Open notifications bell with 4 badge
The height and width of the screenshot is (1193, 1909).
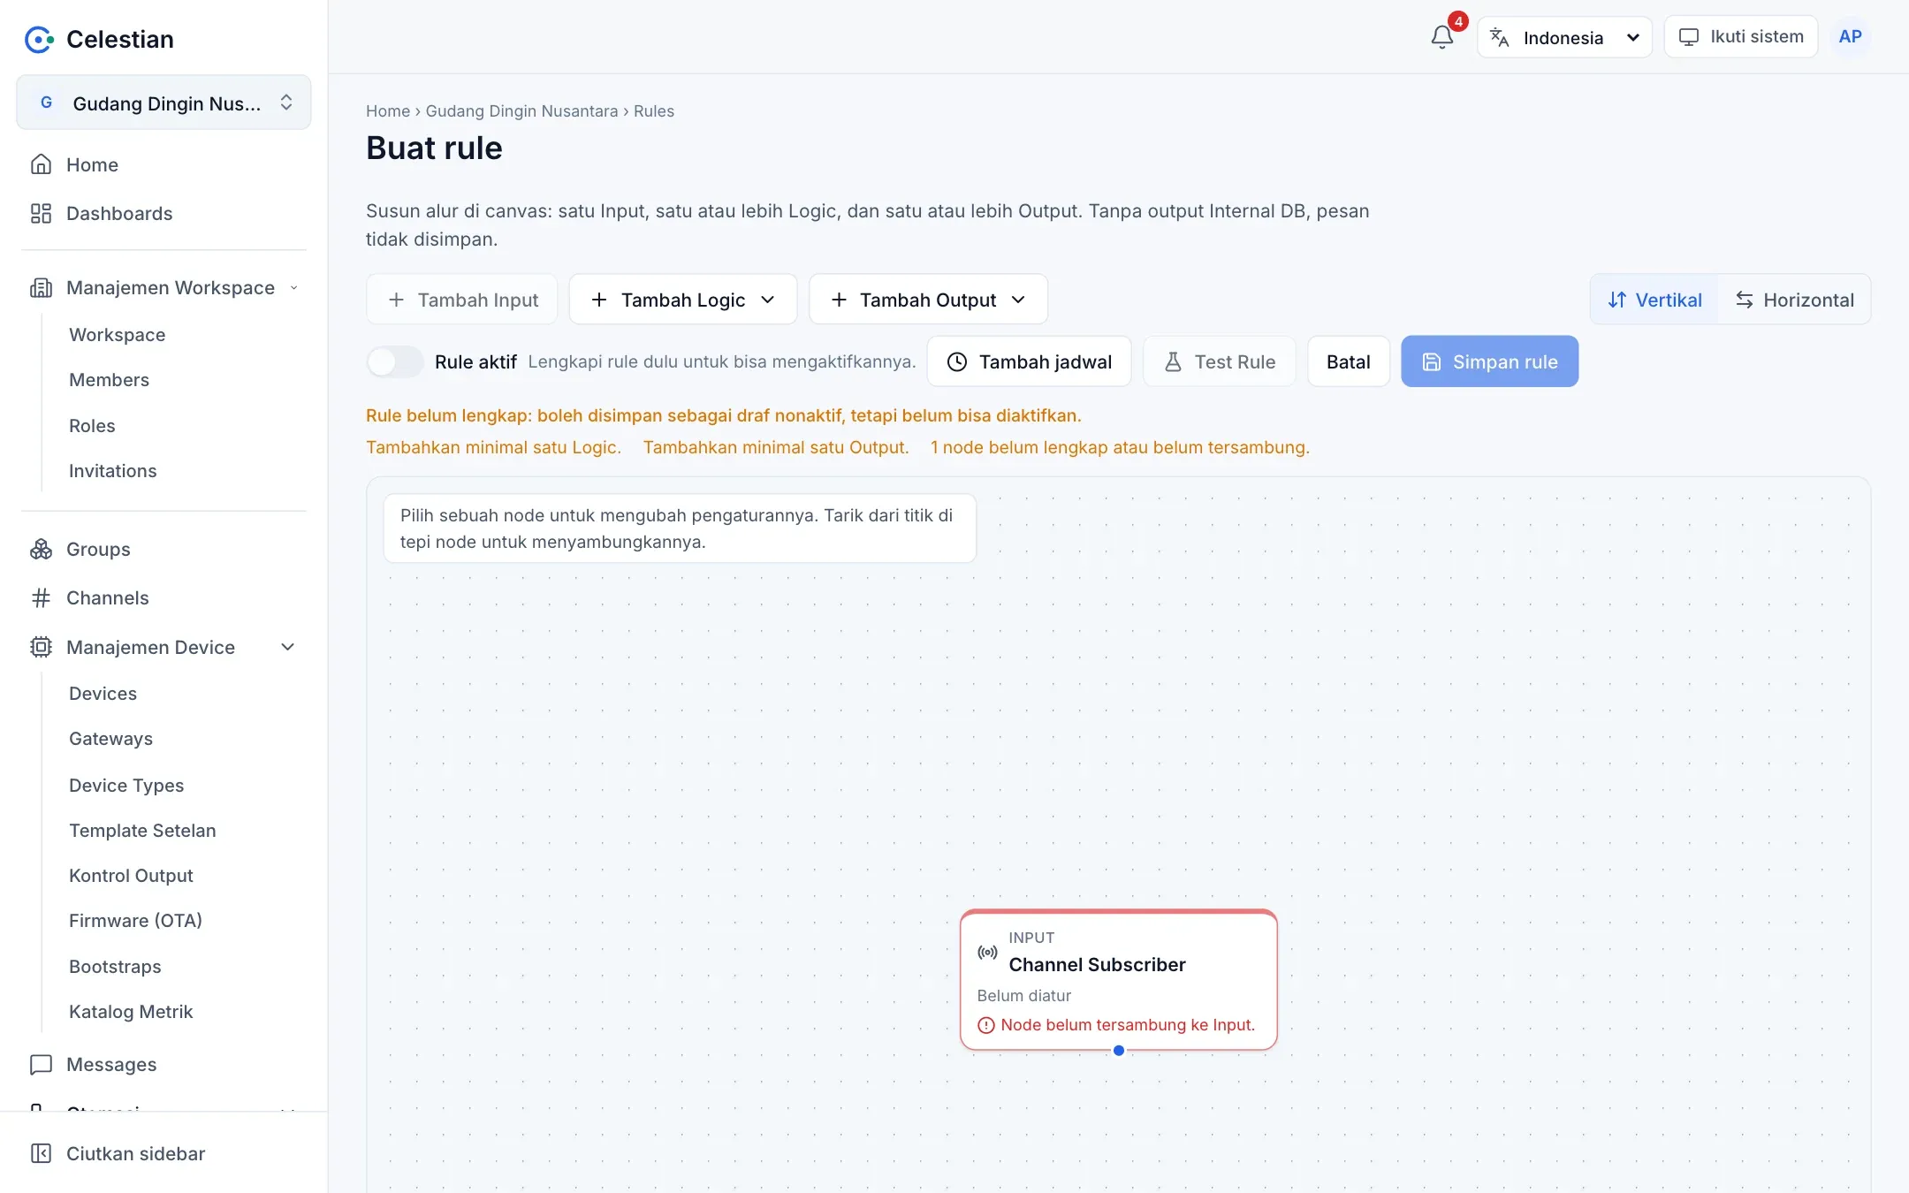pos(1442,36)
